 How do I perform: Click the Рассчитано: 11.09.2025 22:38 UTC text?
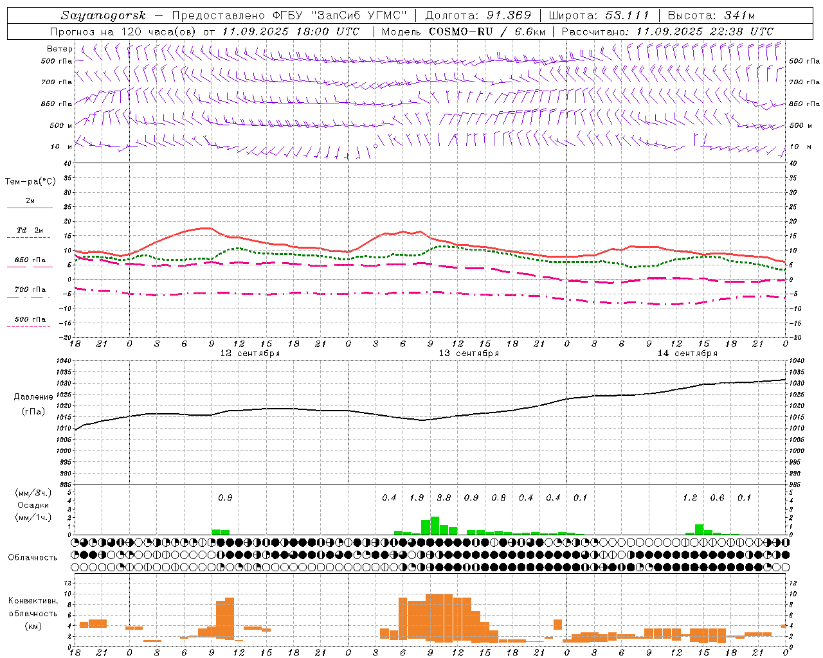coord(668,31)
